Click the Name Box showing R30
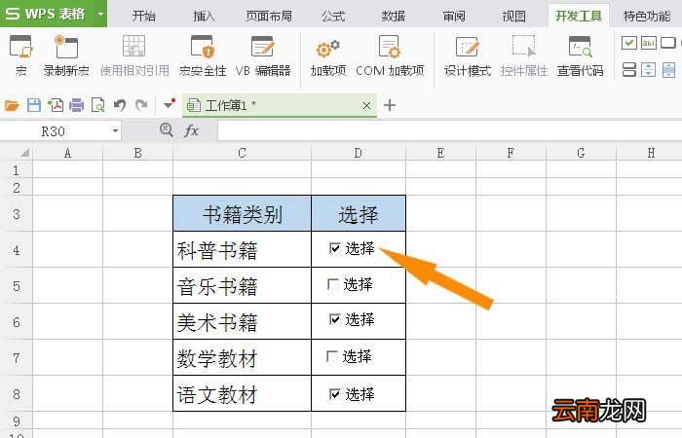682x438 pixels. point(53,130)
